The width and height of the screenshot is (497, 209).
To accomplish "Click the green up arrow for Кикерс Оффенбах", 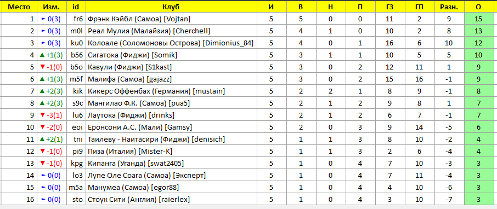I will (x=42, y=91).
